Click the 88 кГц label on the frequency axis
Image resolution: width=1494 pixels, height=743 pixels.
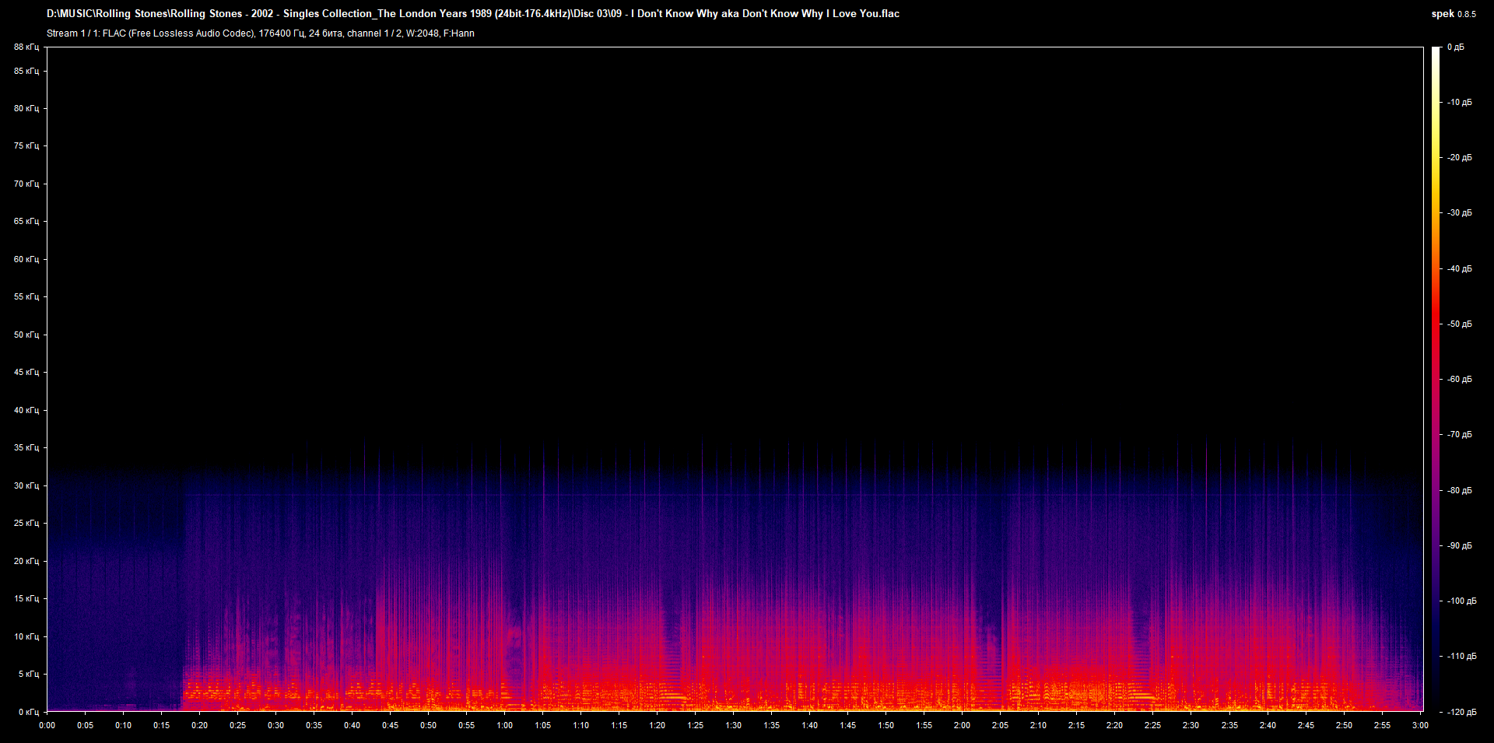pyautogui.click(x=27, y=47)
